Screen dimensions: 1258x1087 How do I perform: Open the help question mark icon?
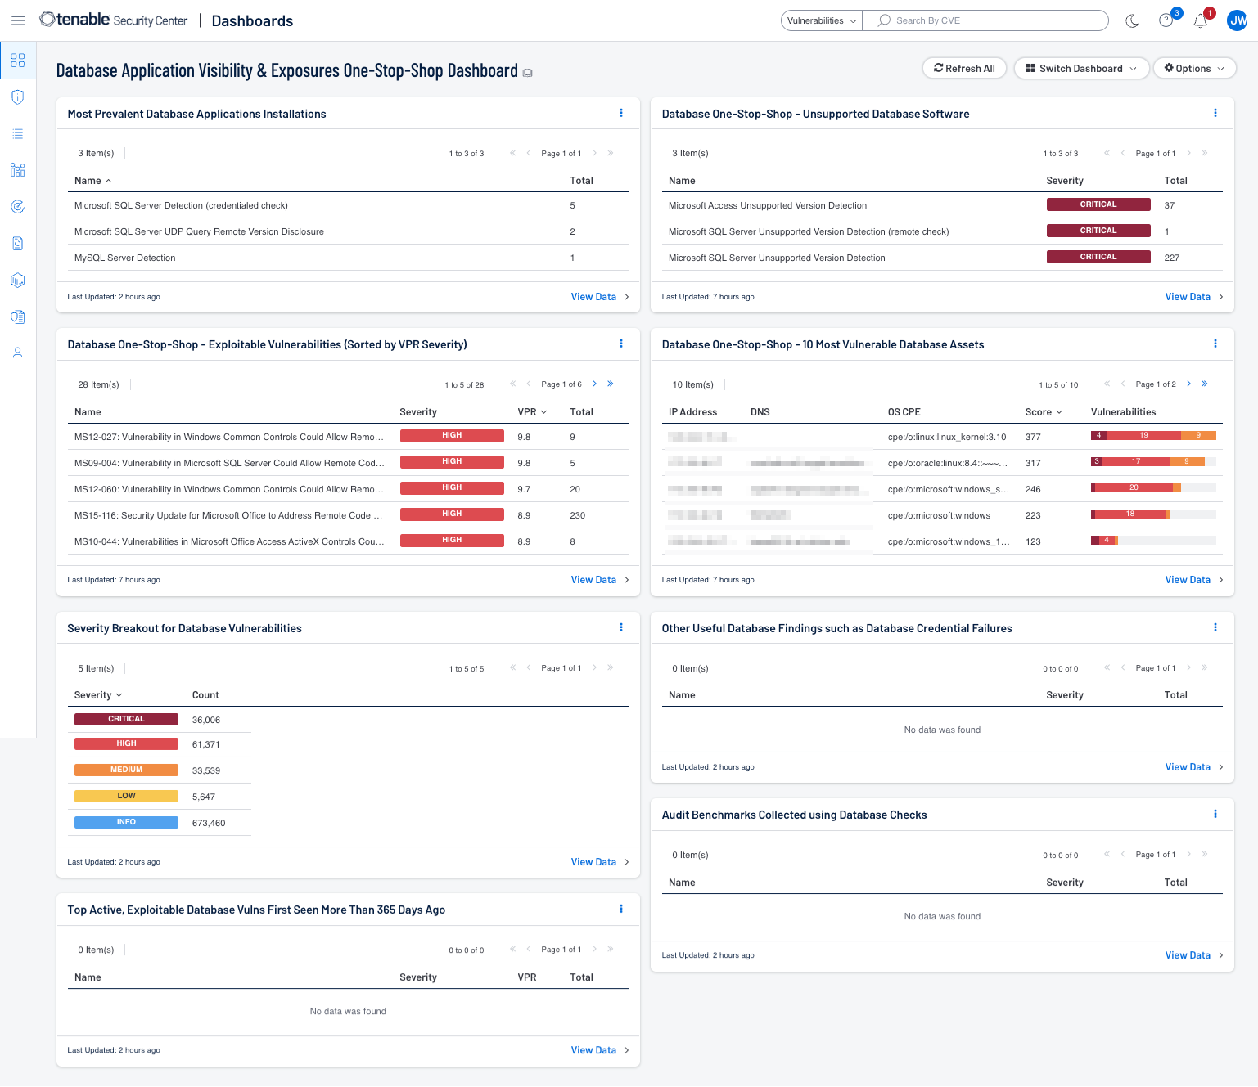(x=1166, y=20)
